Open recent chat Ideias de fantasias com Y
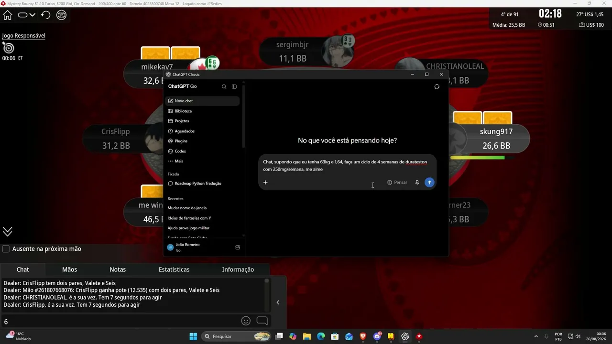 pos(202,218)
